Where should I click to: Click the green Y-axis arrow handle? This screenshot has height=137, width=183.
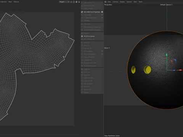[167, 54]
